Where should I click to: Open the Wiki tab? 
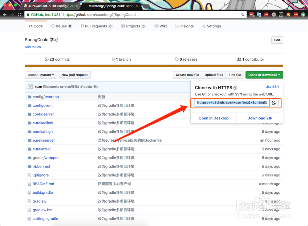pyautogui.click(x=160, y=26)
